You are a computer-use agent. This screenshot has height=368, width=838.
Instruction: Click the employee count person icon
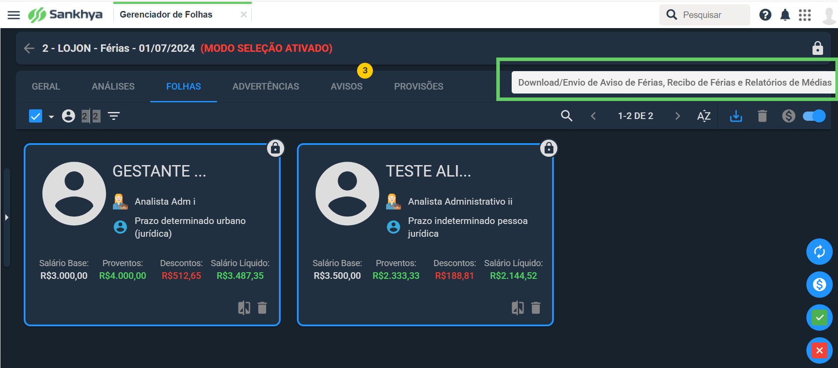pos(68,116)
